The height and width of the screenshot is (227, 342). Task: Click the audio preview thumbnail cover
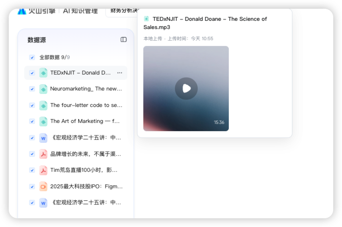(186, 89)
